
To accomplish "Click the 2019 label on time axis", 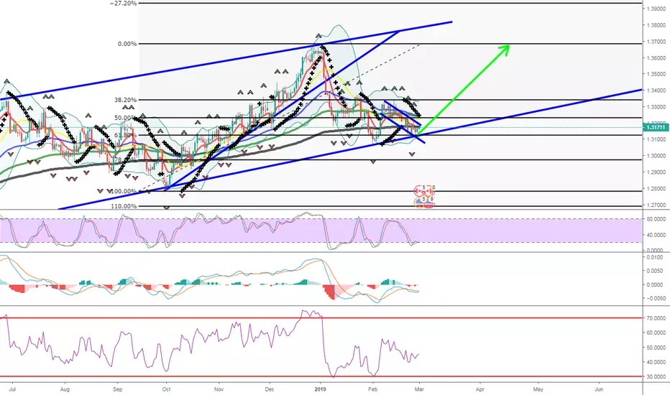I will tap(320, 389).
